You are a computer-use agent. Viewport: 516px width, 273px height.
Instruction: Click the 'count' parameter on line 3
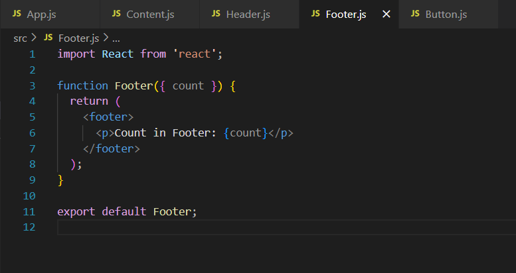[x=188, y=85]
